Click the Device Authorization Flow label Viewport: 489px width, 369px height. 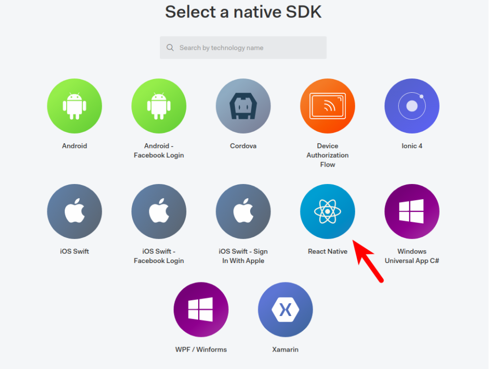point(328,155)
